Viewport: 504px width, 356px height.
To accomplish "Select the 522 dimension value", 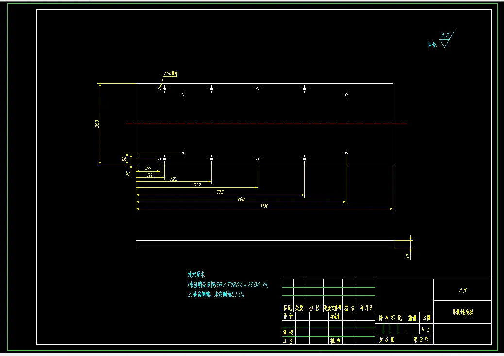I will point(197,185).
